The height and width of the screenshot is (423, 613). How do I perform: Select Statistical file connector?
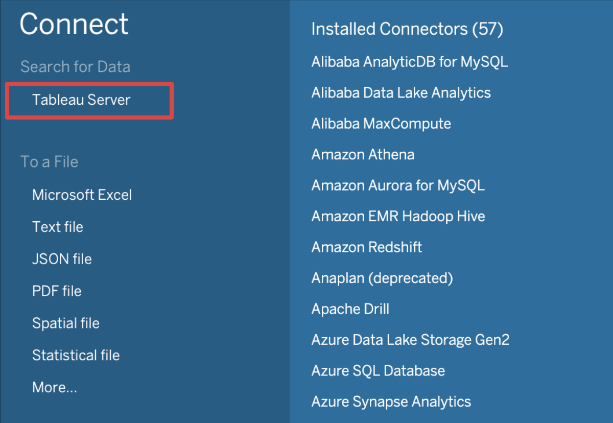tap(76, 355)
